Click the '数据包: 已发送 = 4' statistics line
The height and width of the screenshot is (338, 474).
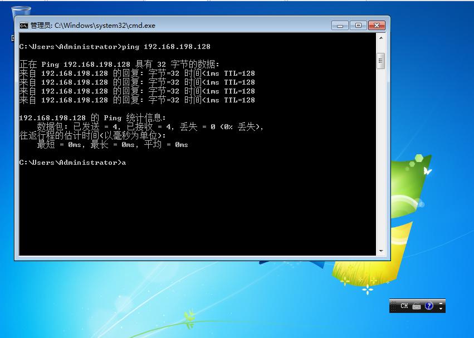(x=150, y=126)
